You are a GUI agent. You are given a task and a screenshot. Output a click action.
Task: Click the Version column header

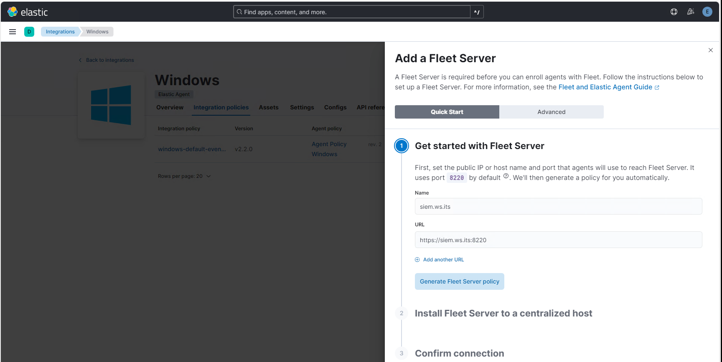tap(244, 129)
